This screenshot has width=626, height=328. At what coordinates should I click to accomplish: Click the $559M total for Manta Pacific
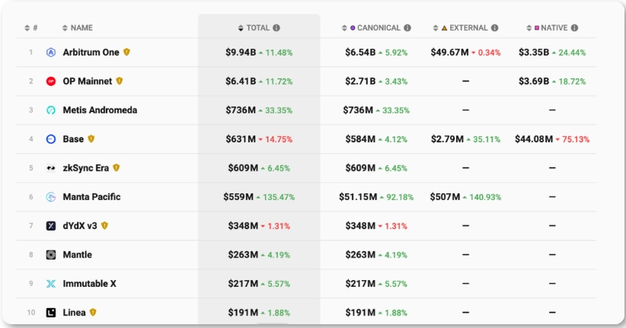[238, 196]
